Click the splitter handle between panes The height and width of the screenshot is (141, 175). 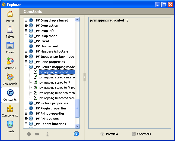coord(84,77)
